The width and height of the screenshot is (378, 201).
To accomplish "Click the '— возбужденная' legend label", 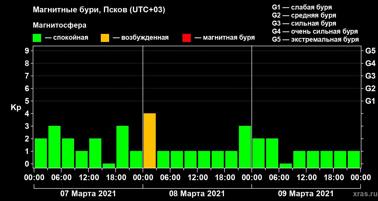I will [x=141, y=38].
